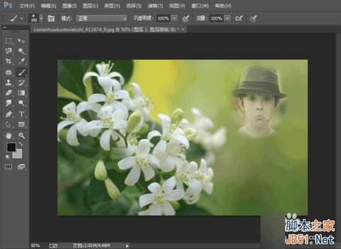Toggle pressure for opacity button
The image size is (341, 249).
tap(186, 18)
